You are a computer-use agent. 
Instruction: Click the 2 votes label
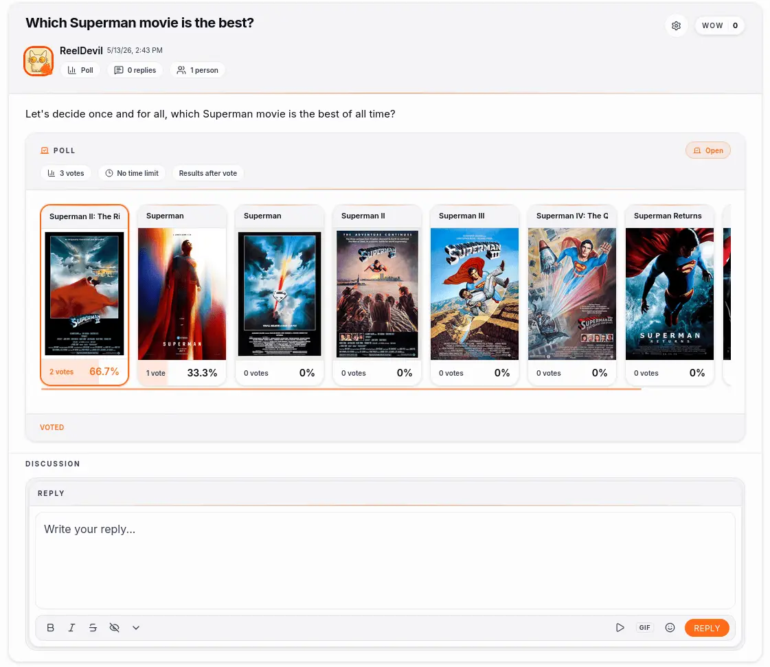coord(61,372)
